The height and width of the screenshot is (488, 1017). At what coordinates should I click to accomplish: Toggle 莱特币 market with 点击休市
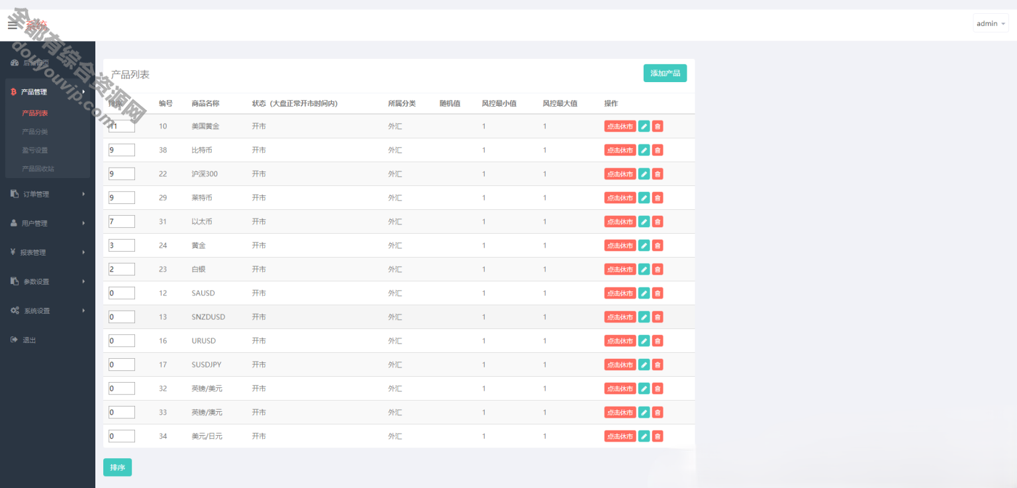[620, 198]
